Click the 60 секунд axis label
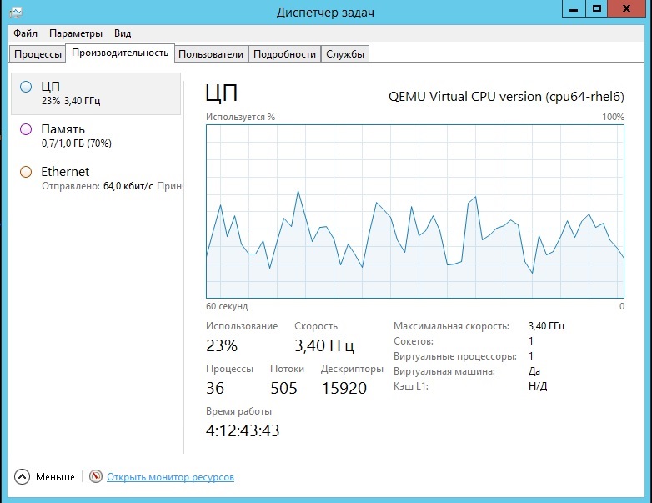The image size is (652, 503). (227, 307)
